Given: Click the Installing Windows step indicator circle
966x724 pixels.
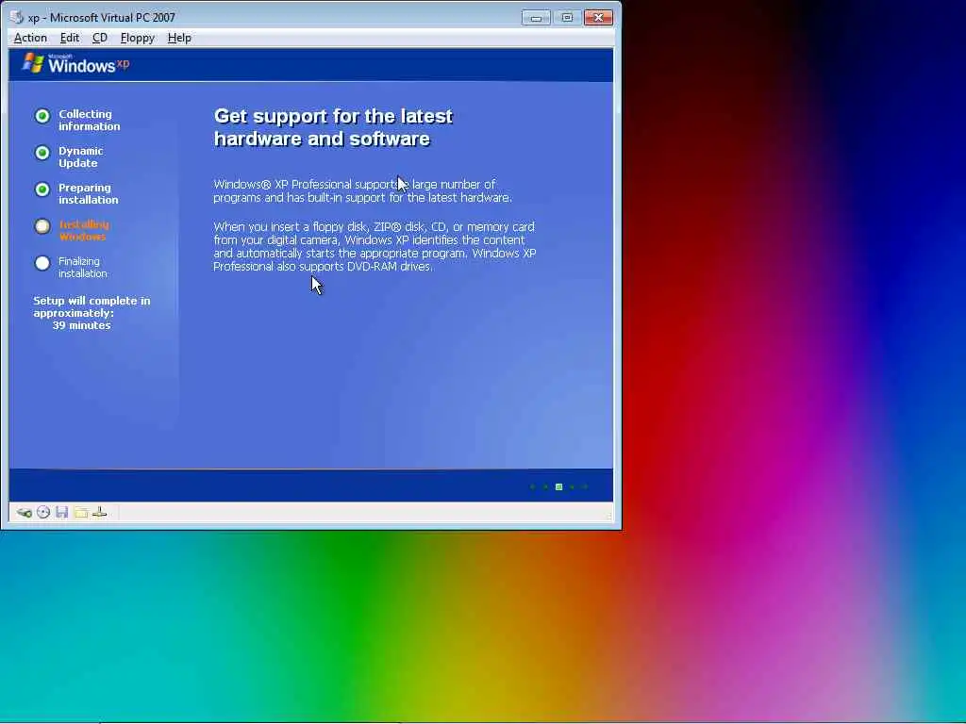Looking at the screenshot, I should (42, 226).
